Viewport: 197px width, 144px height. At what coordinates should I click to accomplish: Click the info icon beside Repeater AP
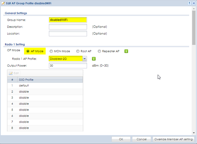[x=126, y=51]
